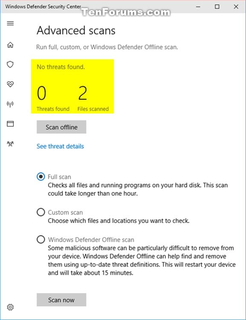Image resolution: width=246 pixels, height=320 pixels.
Task: Open the hamburger navigation menu
Action: (10, 23)
